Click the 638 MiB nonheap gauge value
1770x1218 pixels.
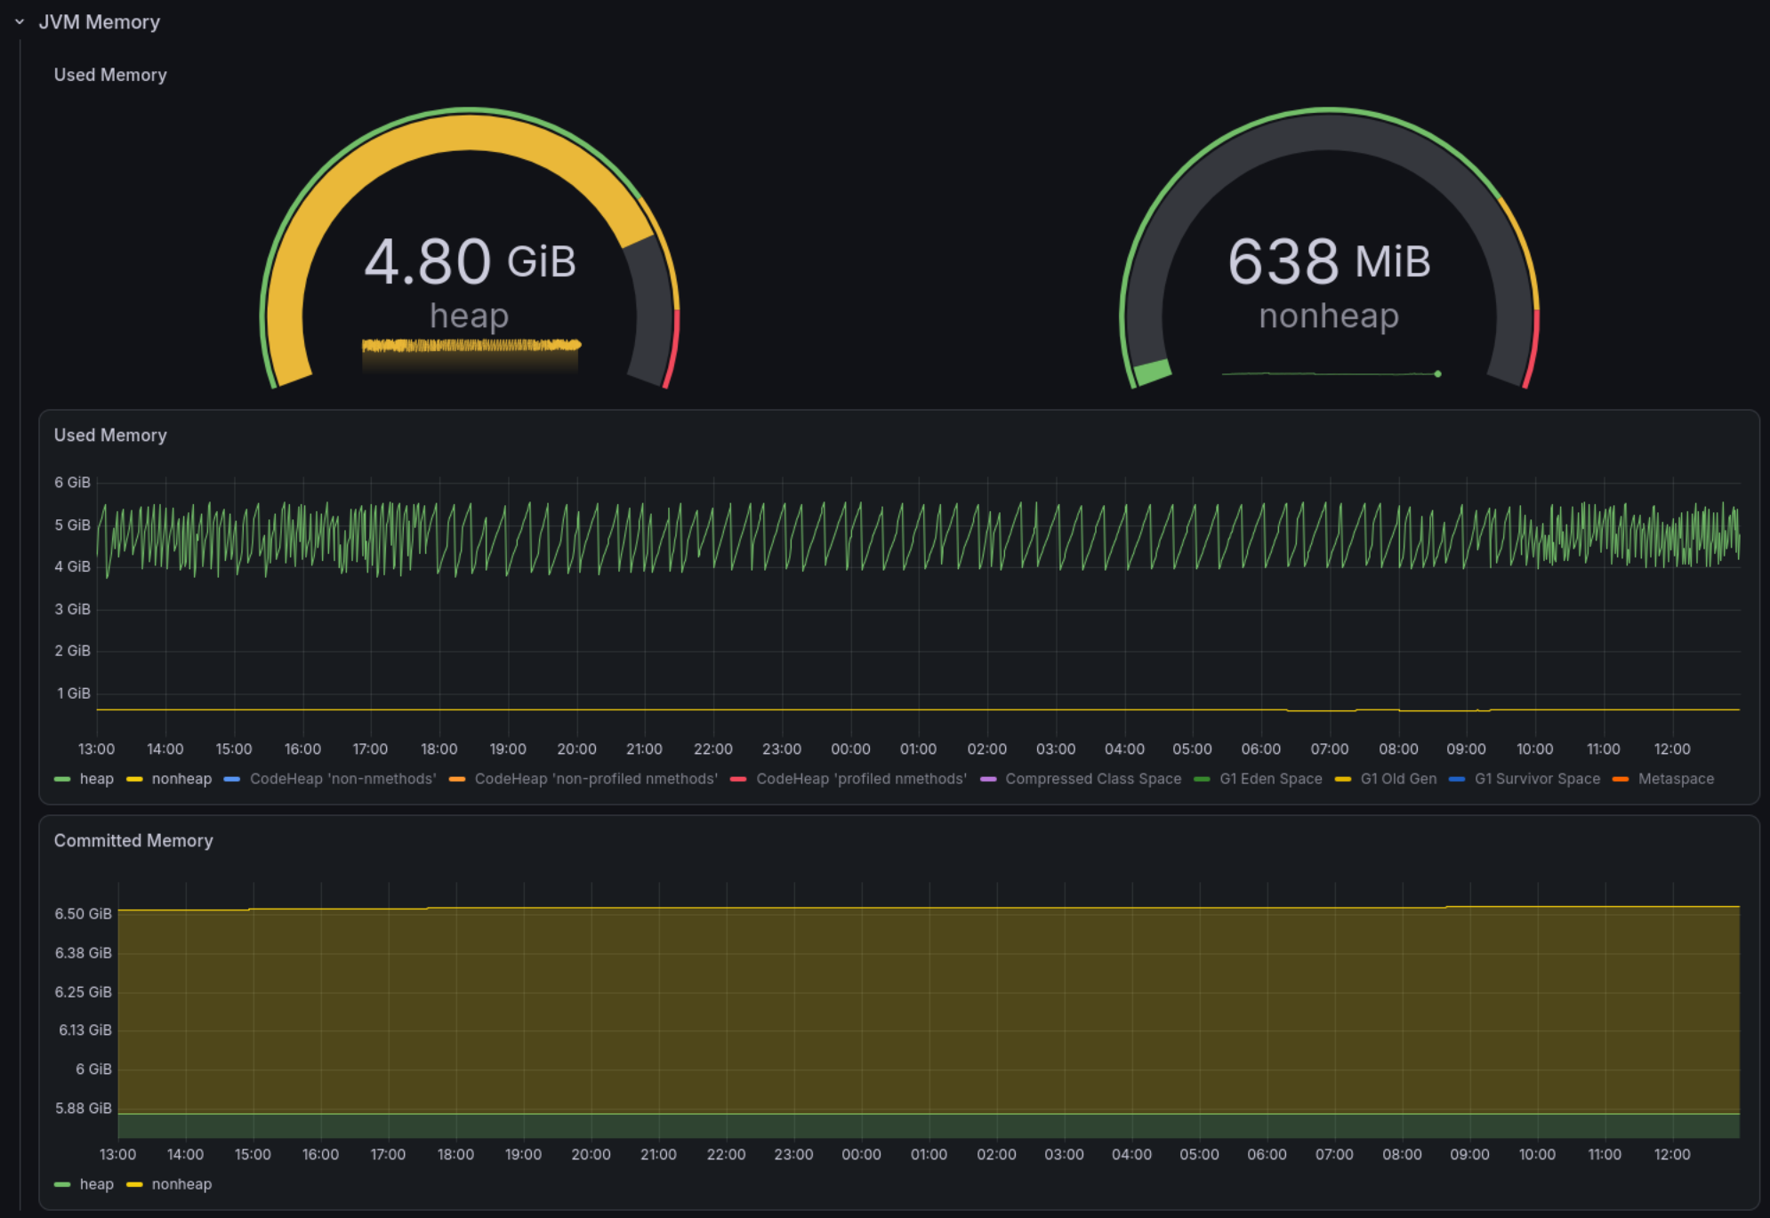click(1329, 261)
